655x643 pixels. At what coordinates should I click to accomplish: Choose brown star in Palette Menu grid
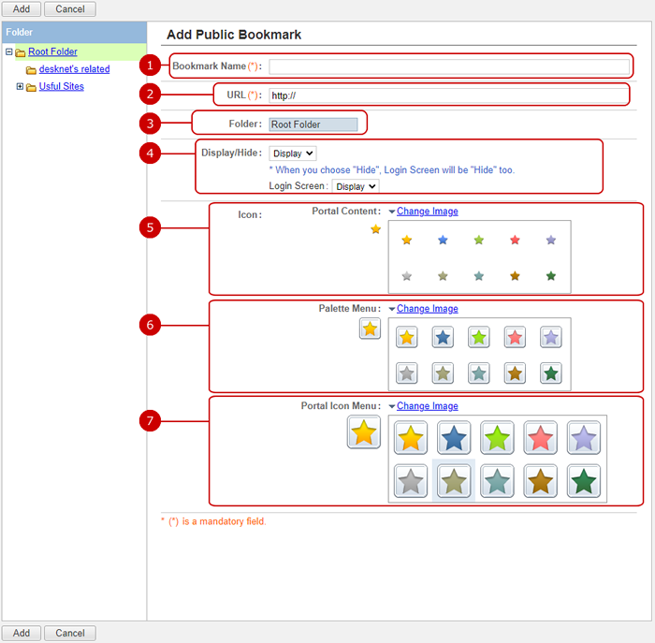[x=515, y=373]
